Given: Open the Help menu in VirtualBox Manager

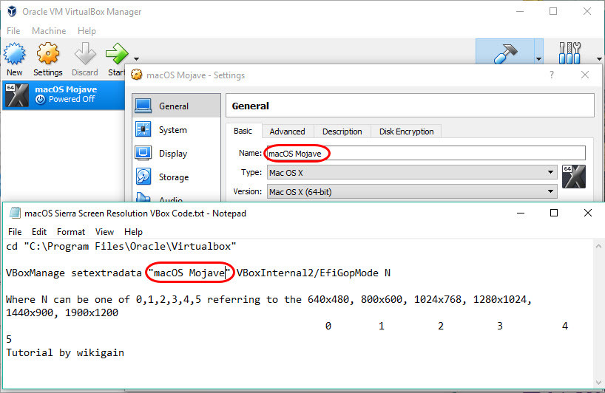Looking at the screenshot, I should (x=87, y=31).
